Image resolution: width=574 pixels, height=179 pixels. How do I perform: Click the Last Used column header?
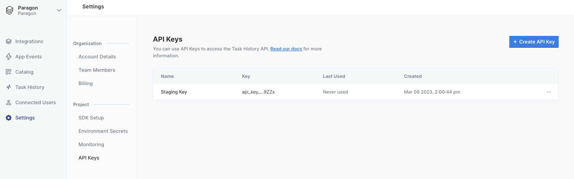334,76
